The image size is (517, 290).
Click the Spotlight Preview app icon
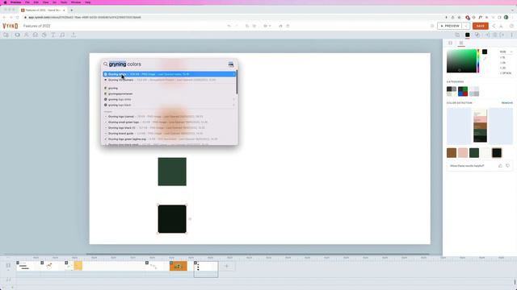tap(231, 64)
